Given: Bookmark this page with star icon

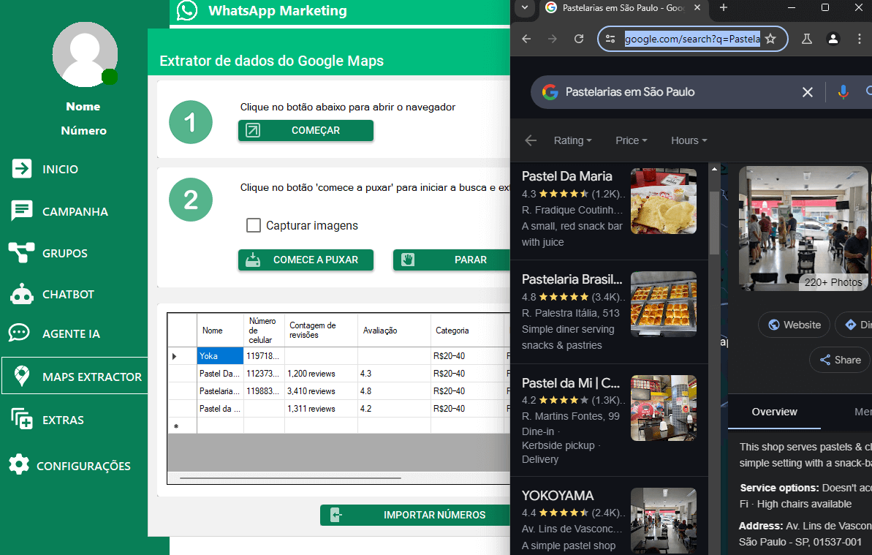Looking at the screenshot, I should click(770, 39).
